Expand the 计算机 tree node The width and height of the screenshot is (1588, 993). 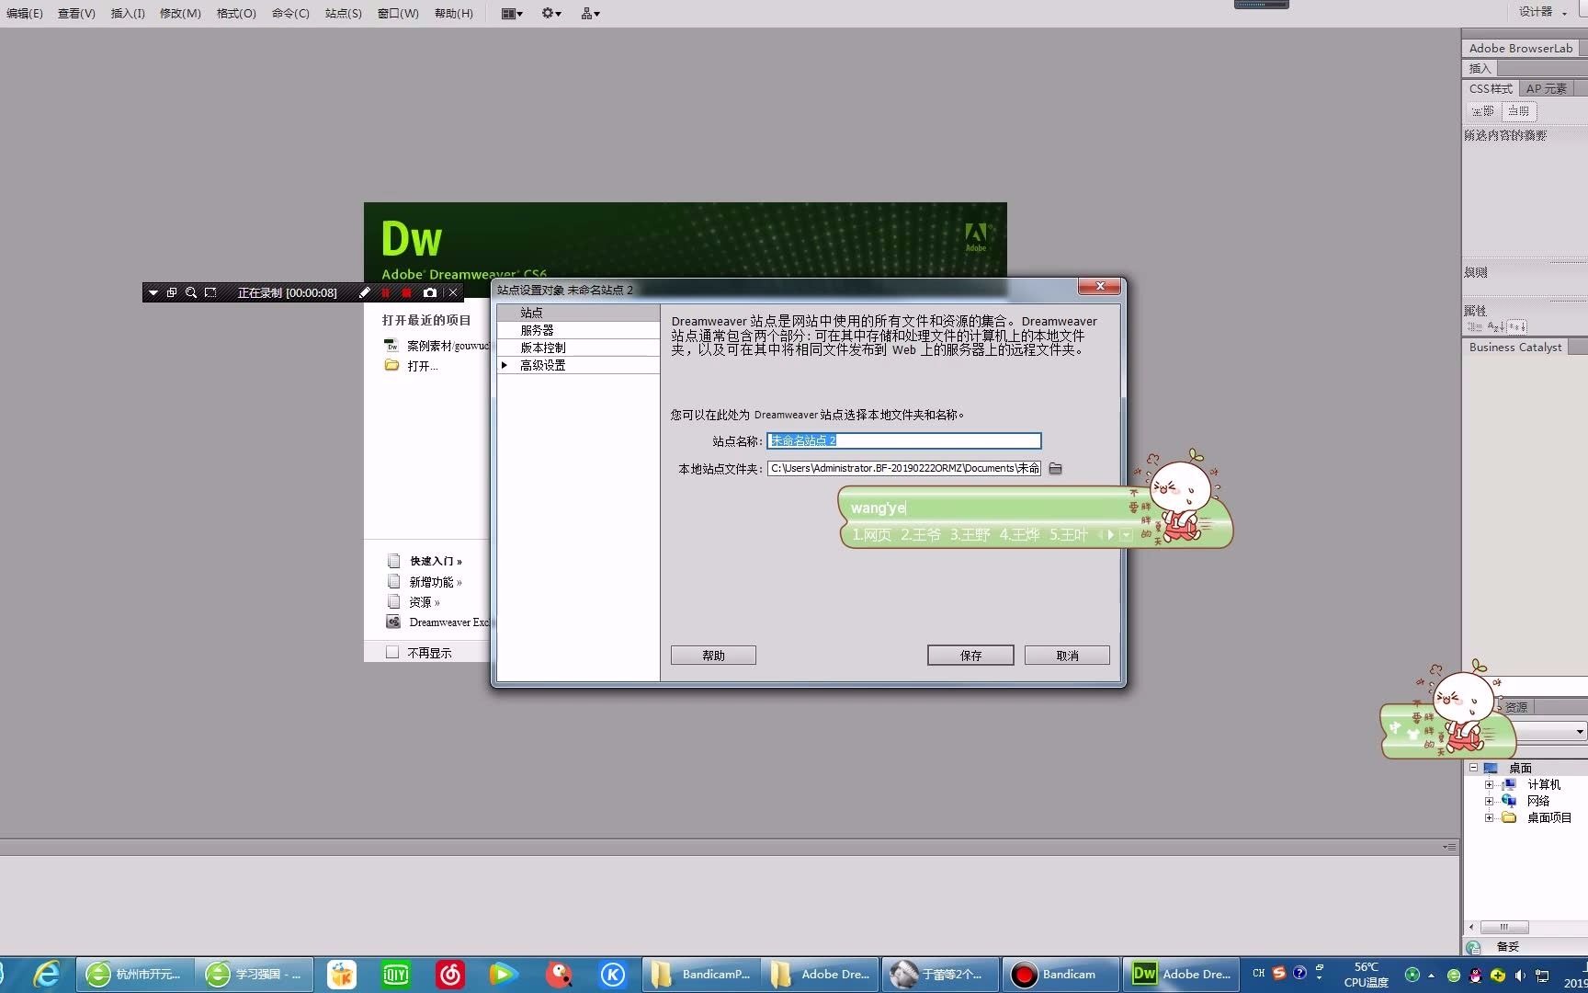click(x=1489, y=784)
